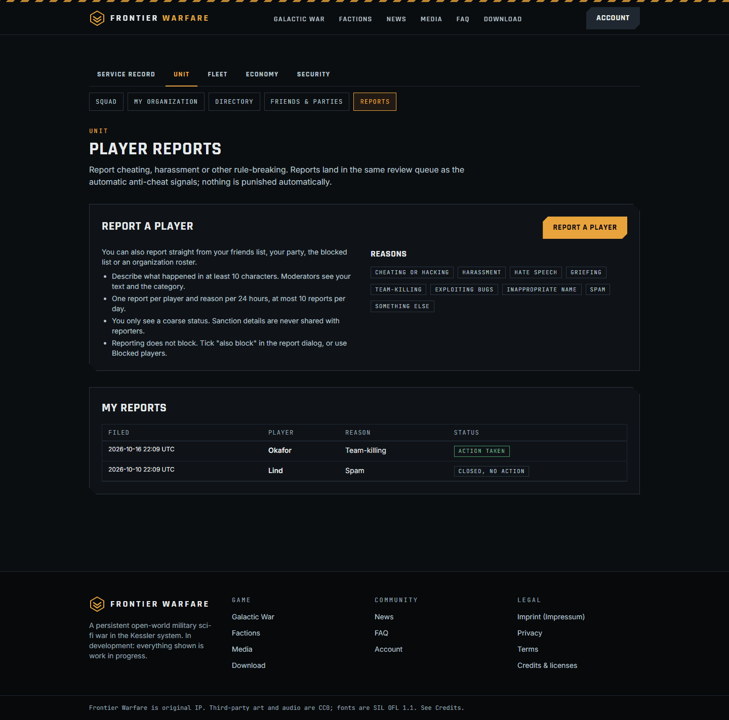Click the Griefing reason tag
729x720 pixels.
pyautogui.click(x=586, y=273)
